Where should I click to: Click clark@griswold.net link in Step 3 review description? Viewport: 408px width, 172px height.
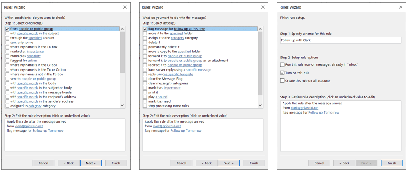(305, 108)
